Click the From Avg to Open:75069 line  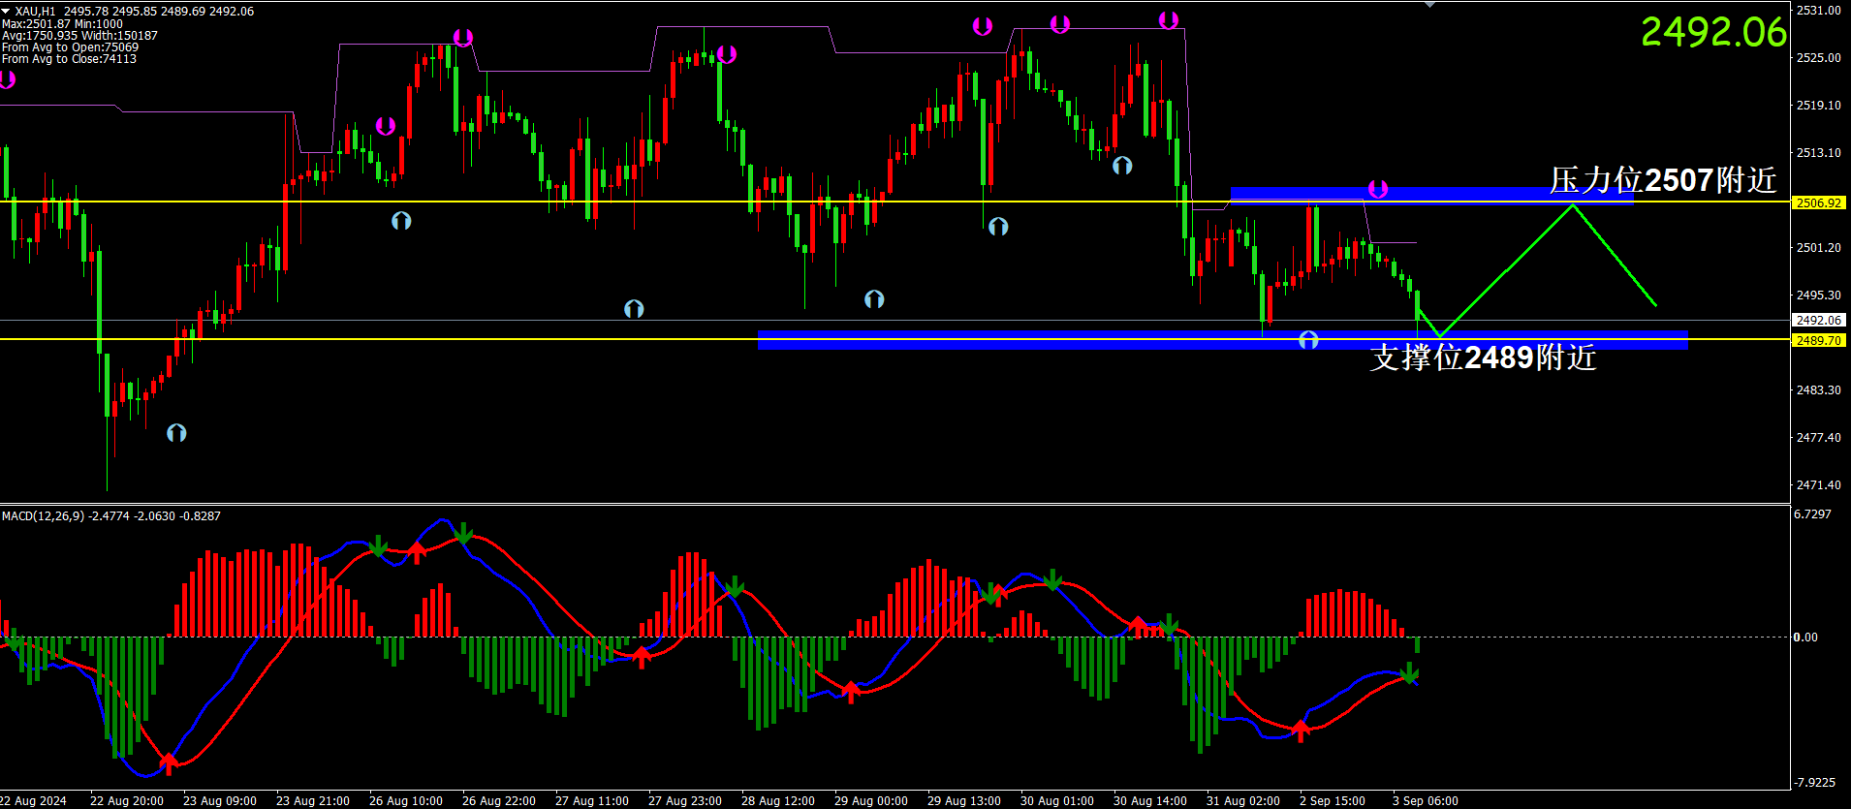tap(70, 47)
